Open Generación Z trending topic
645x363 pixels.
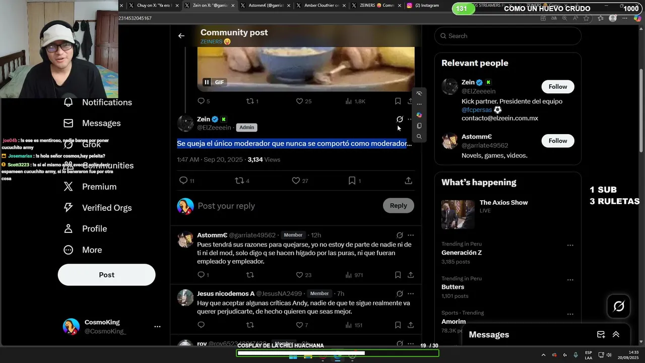462,253
